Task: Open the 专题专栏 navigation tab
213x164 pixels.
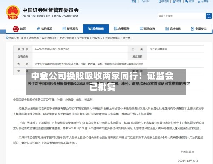Action: pyautogui.click(x=199, y=29)
